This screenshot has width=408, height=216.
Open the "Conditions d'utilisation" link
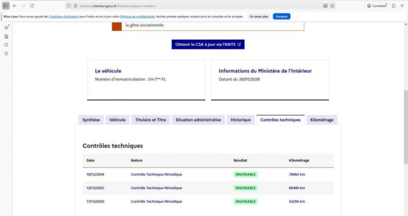pos(64,16)
